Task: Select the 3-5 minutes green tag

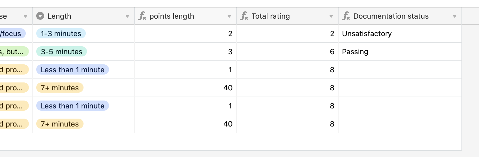Action: (61, 52)
